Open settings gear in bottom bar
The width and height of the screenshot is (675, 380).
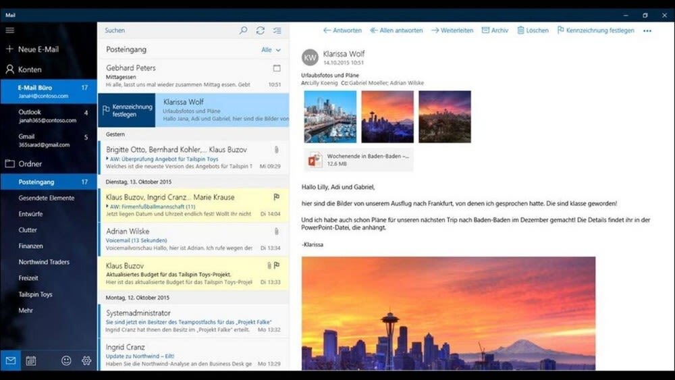[x=86, y=360]
